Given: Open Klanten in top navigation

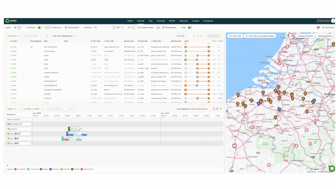Looking at the screenshot, I should 172,21.
